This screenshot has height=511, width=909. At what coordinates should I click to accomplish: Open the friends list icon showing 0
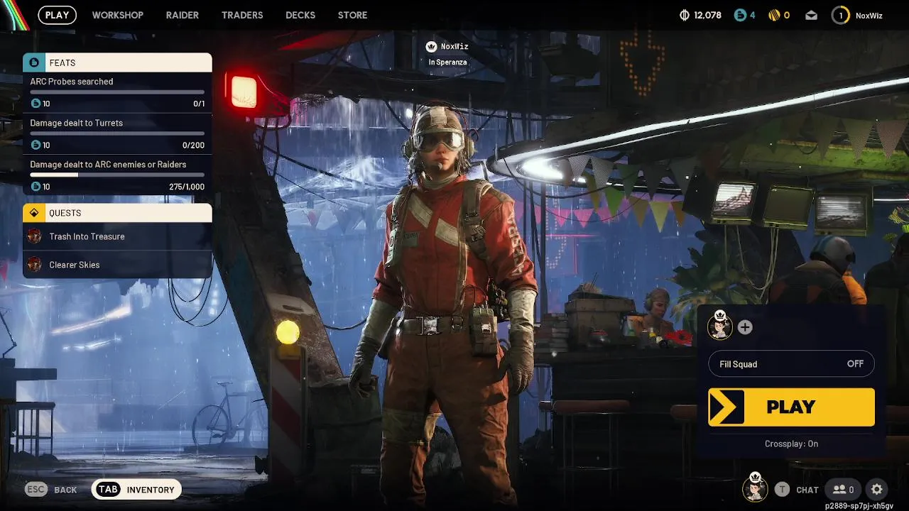[x=844, y=490]
